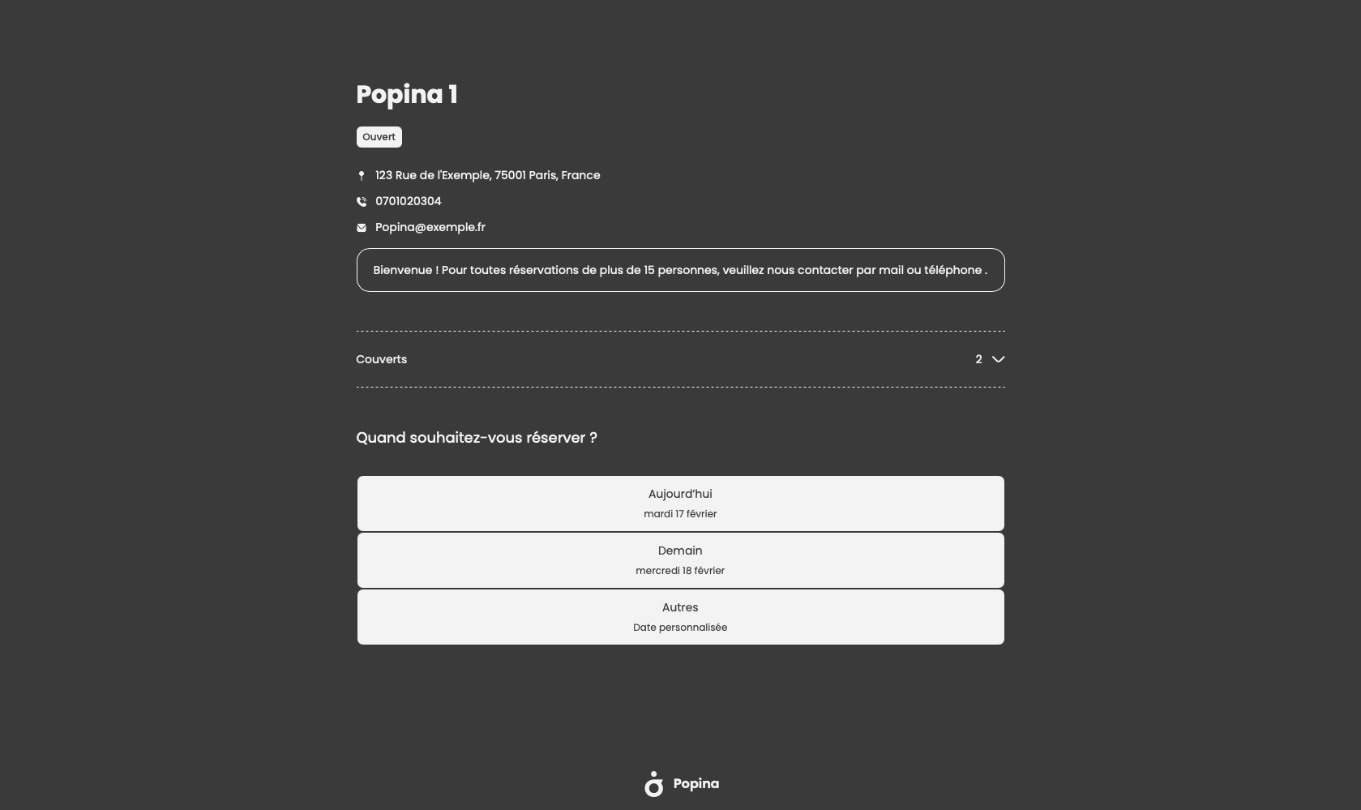This screenshot has height=810, width=1361.
Task: Click the Popina@exemple.fr email address
Action: [430, 227]
